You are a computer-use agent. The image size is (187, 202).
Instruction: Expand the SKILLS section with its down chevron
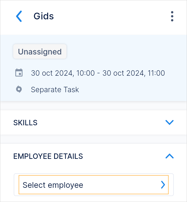[x=169, y=122]
